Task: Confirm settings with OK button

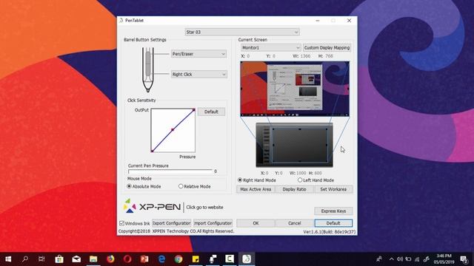Action: point(256,223)
